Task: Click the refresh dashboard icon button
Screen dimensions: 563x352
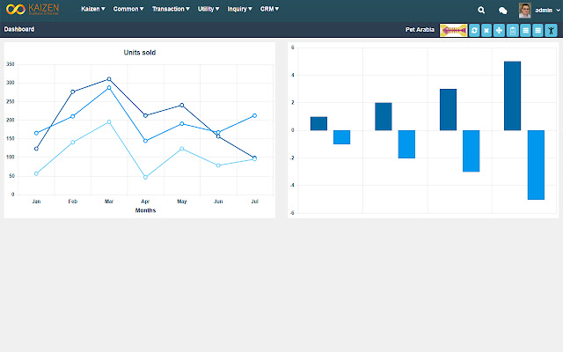Action: coord(474,31)
